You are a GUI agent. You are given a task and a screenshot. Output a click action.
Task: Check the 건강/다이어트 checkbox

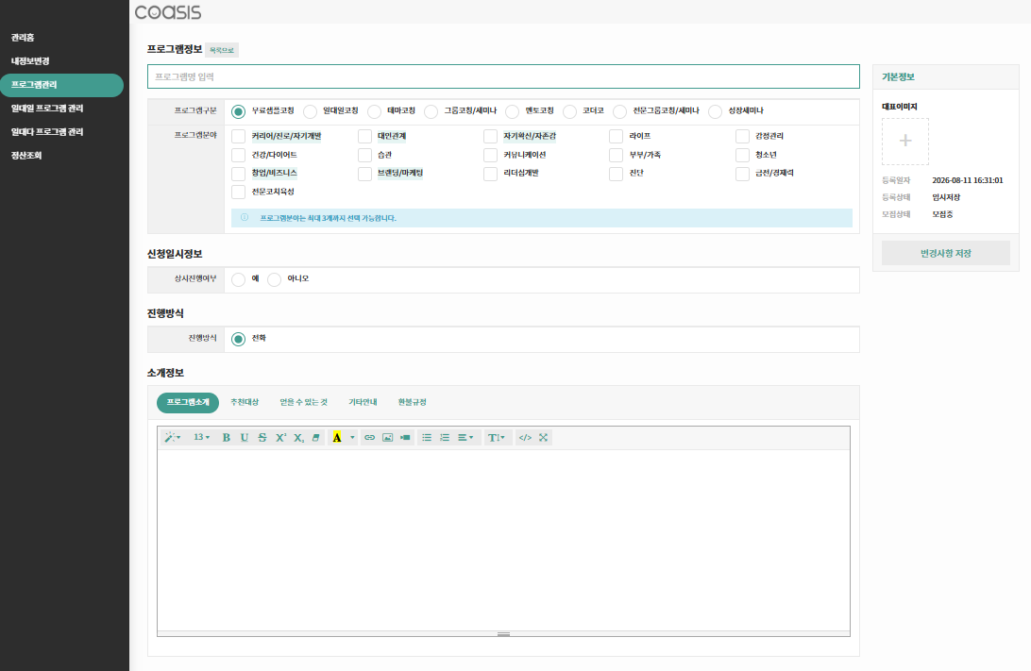point(239,155)
